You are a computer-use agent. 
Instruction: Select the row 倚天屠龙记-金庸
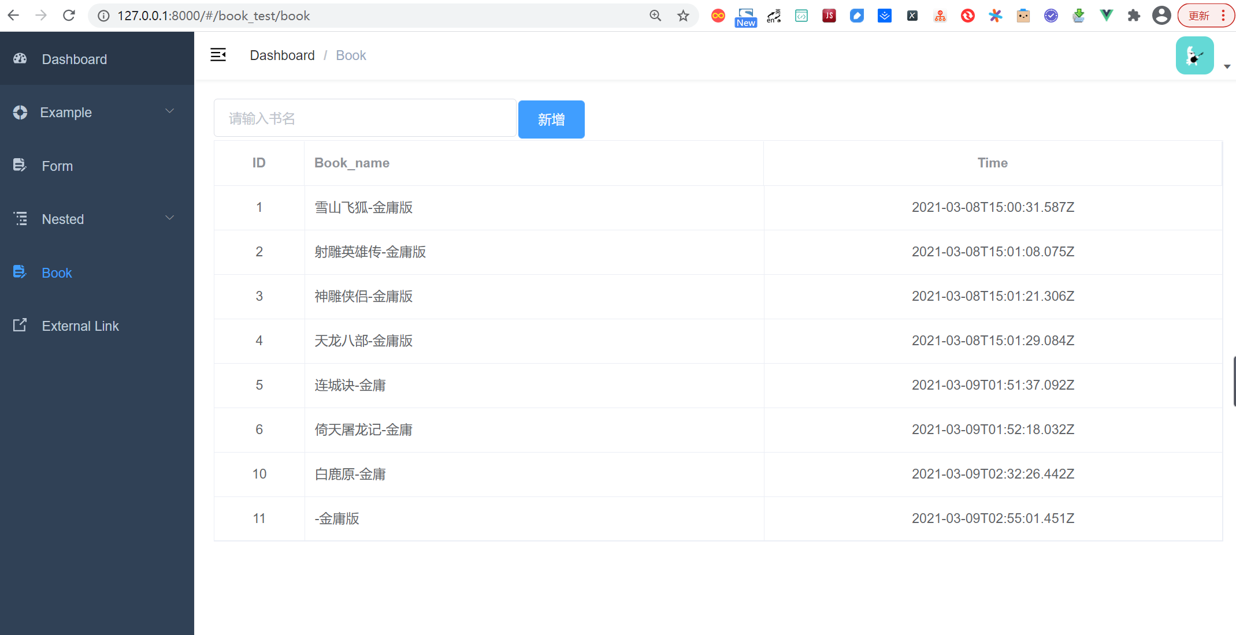[718, 429]
